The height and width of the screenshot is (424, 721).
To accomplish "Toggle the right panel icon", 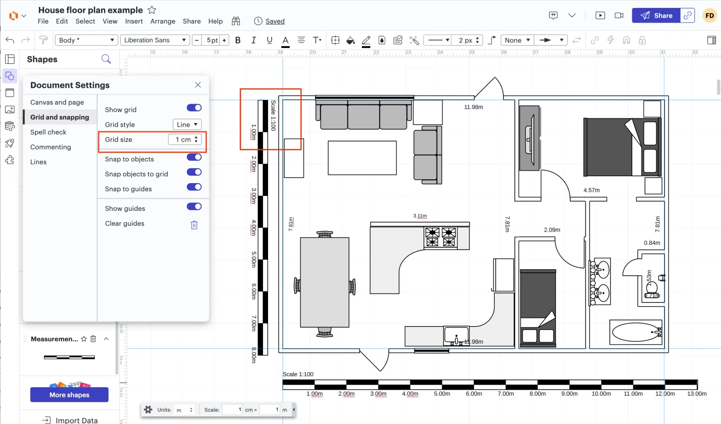I will tap(712, 40).
